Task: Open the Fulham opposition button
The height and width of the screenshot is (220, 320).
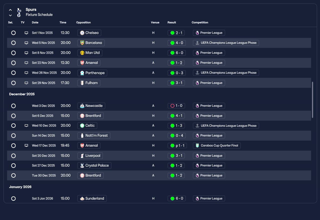Action: click(89, 83)
